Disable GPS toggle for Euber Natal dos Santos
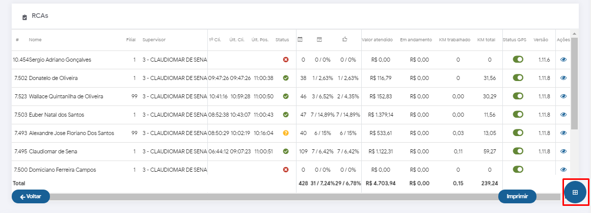 tap(519, 115)
